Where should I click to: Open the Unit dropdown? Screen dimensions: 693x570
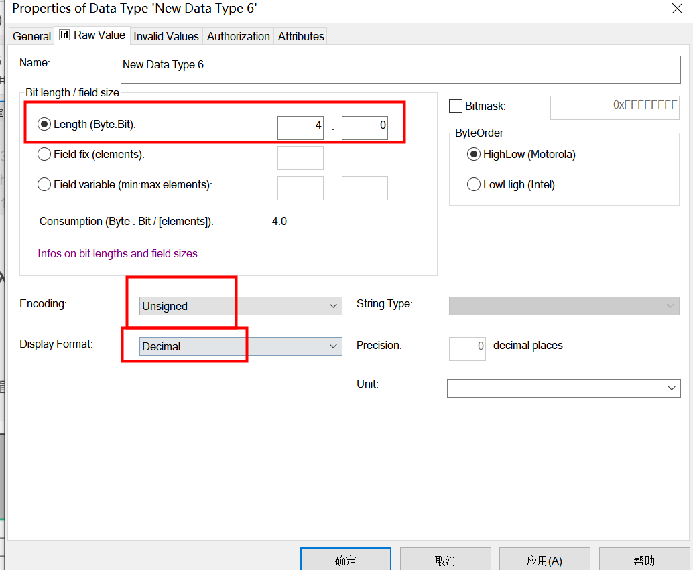coord(564,388)
